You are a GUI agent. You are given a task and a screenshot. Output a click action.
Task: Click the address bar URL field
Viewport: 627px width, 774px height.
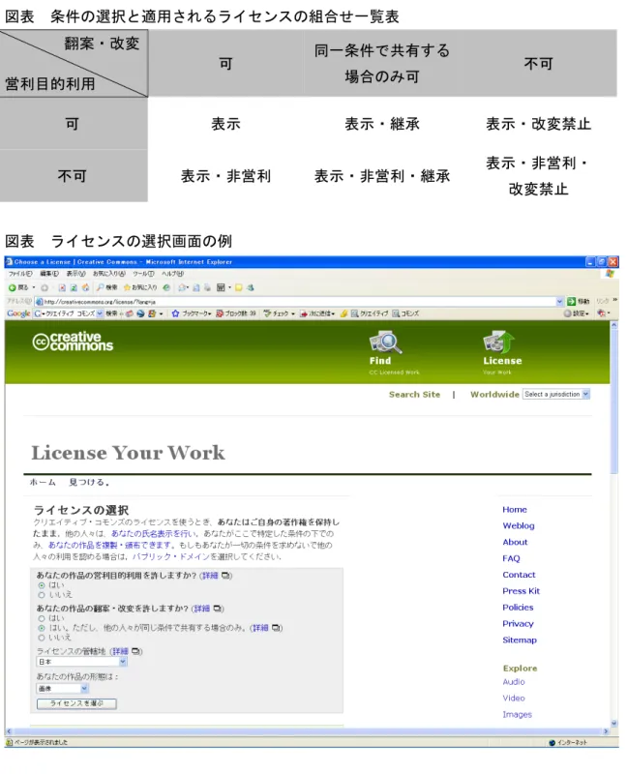(299, 302)
